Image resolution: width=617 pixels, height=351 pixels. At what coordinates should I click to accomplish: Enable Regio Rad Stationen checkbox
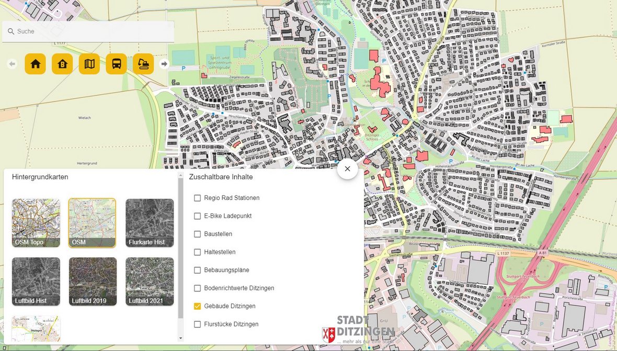[x=198, y=198]
